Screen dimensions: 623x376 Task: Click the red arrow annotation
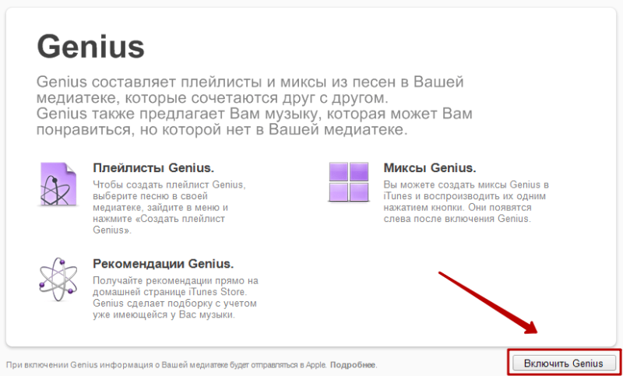[x=489, y=303]
